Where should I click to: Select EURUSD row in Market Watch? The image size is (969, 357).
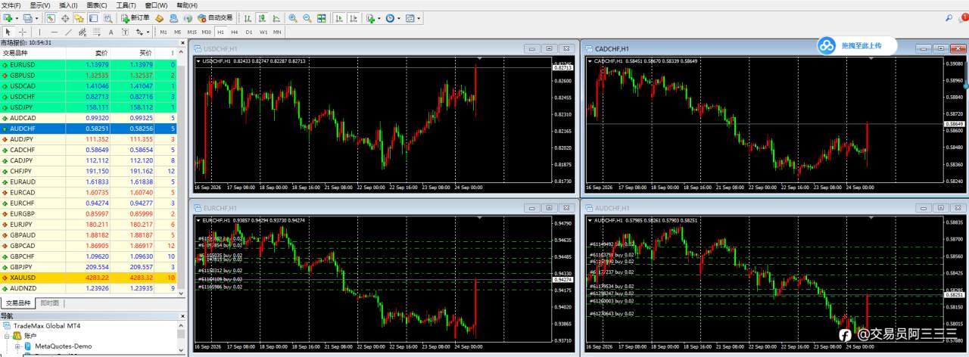point(89,65)
